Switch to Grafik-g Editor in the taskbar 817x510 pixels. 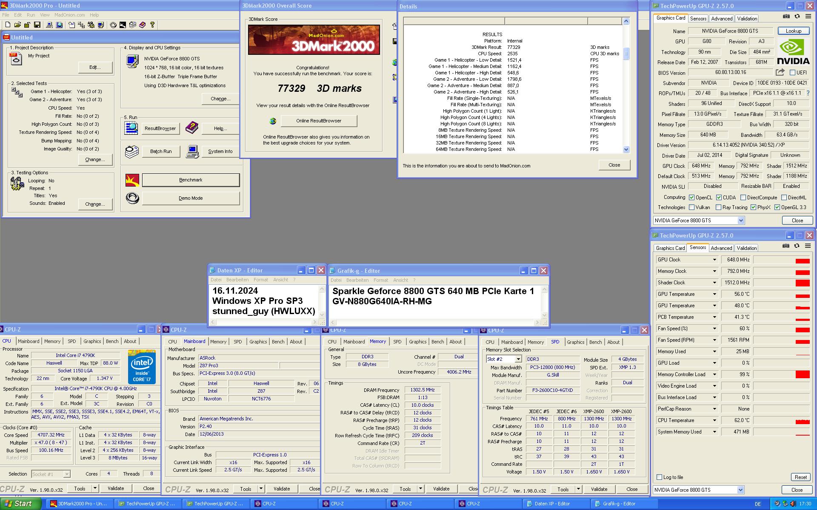[x=624, y=504]
